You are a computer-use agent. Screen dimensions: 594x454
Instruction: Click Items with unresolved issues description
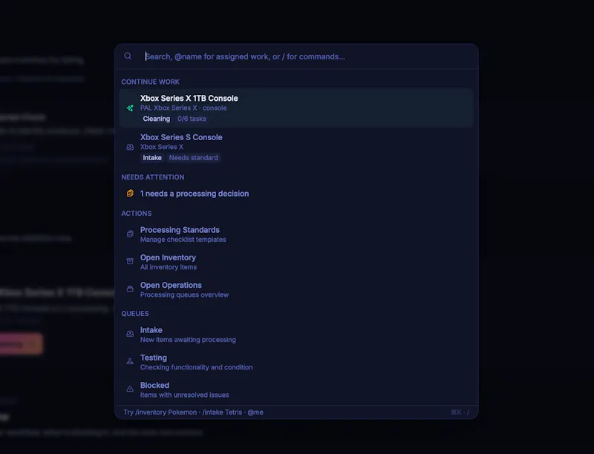point(184,395)
